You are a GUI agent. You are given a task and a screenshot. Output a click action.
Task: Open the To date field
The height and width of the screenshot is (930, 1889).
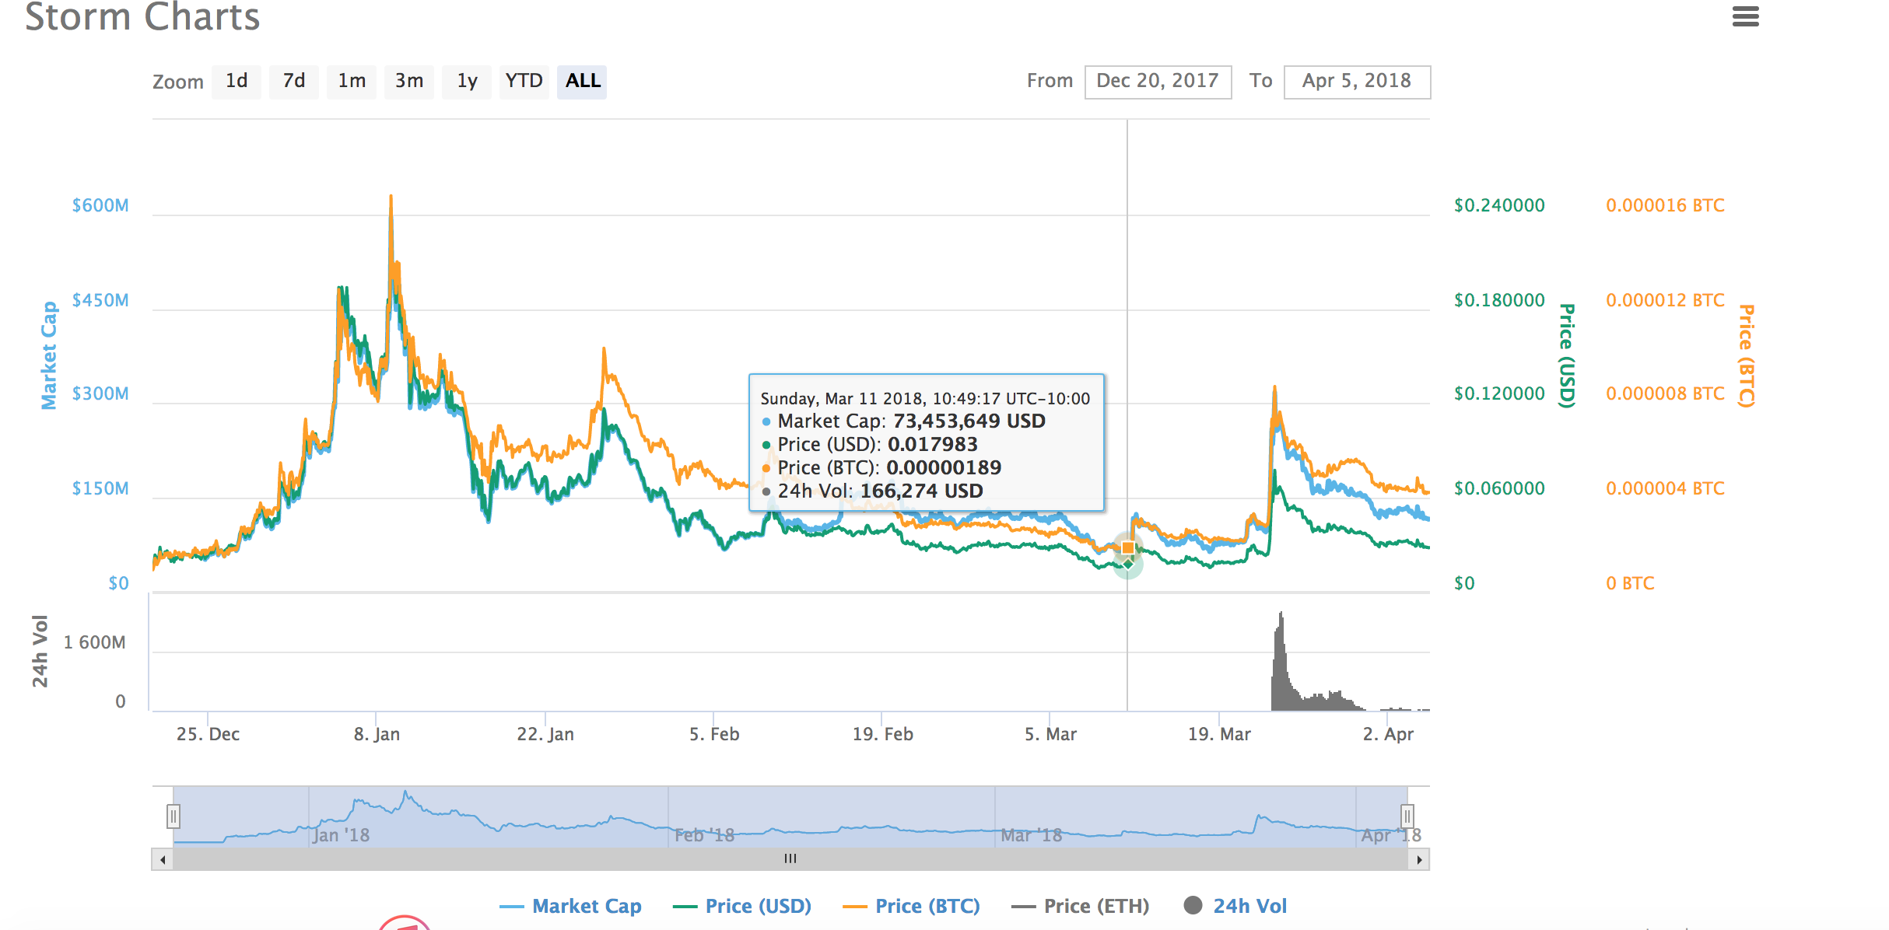coord(1356,81)
